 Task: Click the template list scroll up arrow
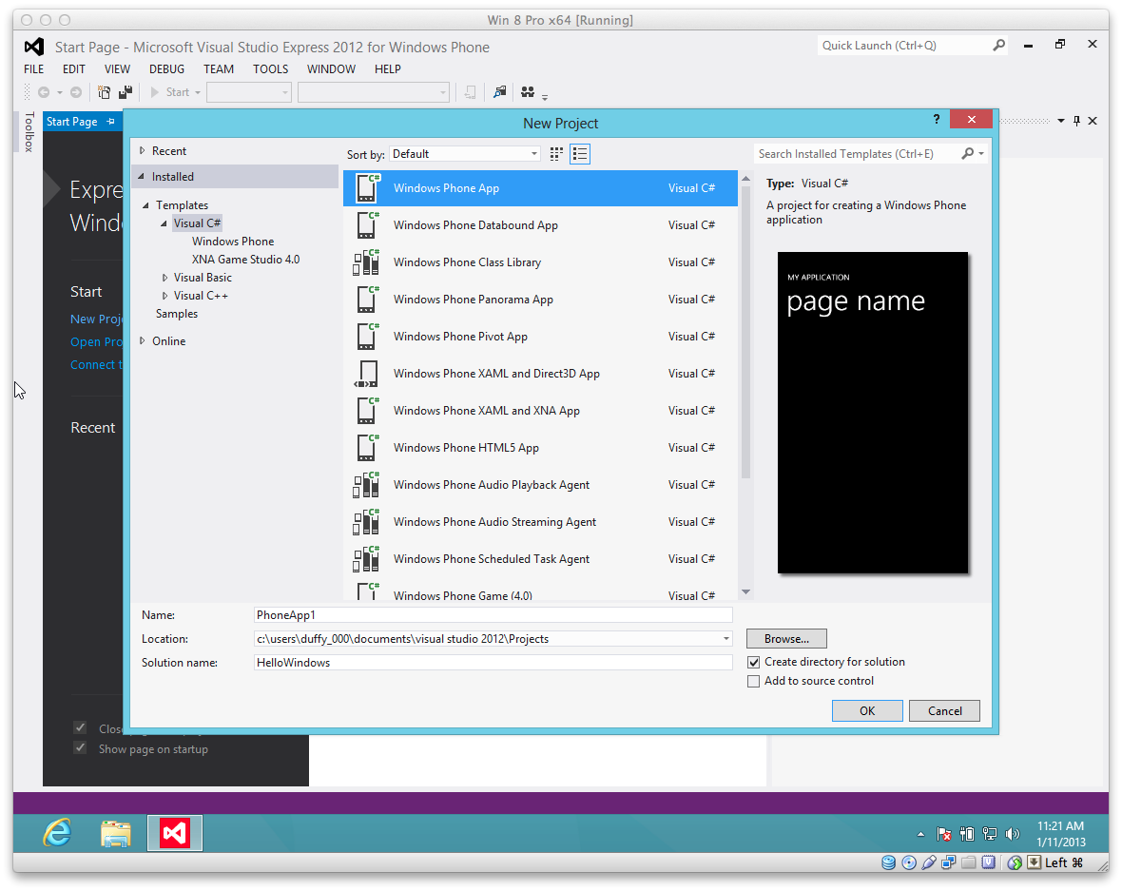point(745,178)
